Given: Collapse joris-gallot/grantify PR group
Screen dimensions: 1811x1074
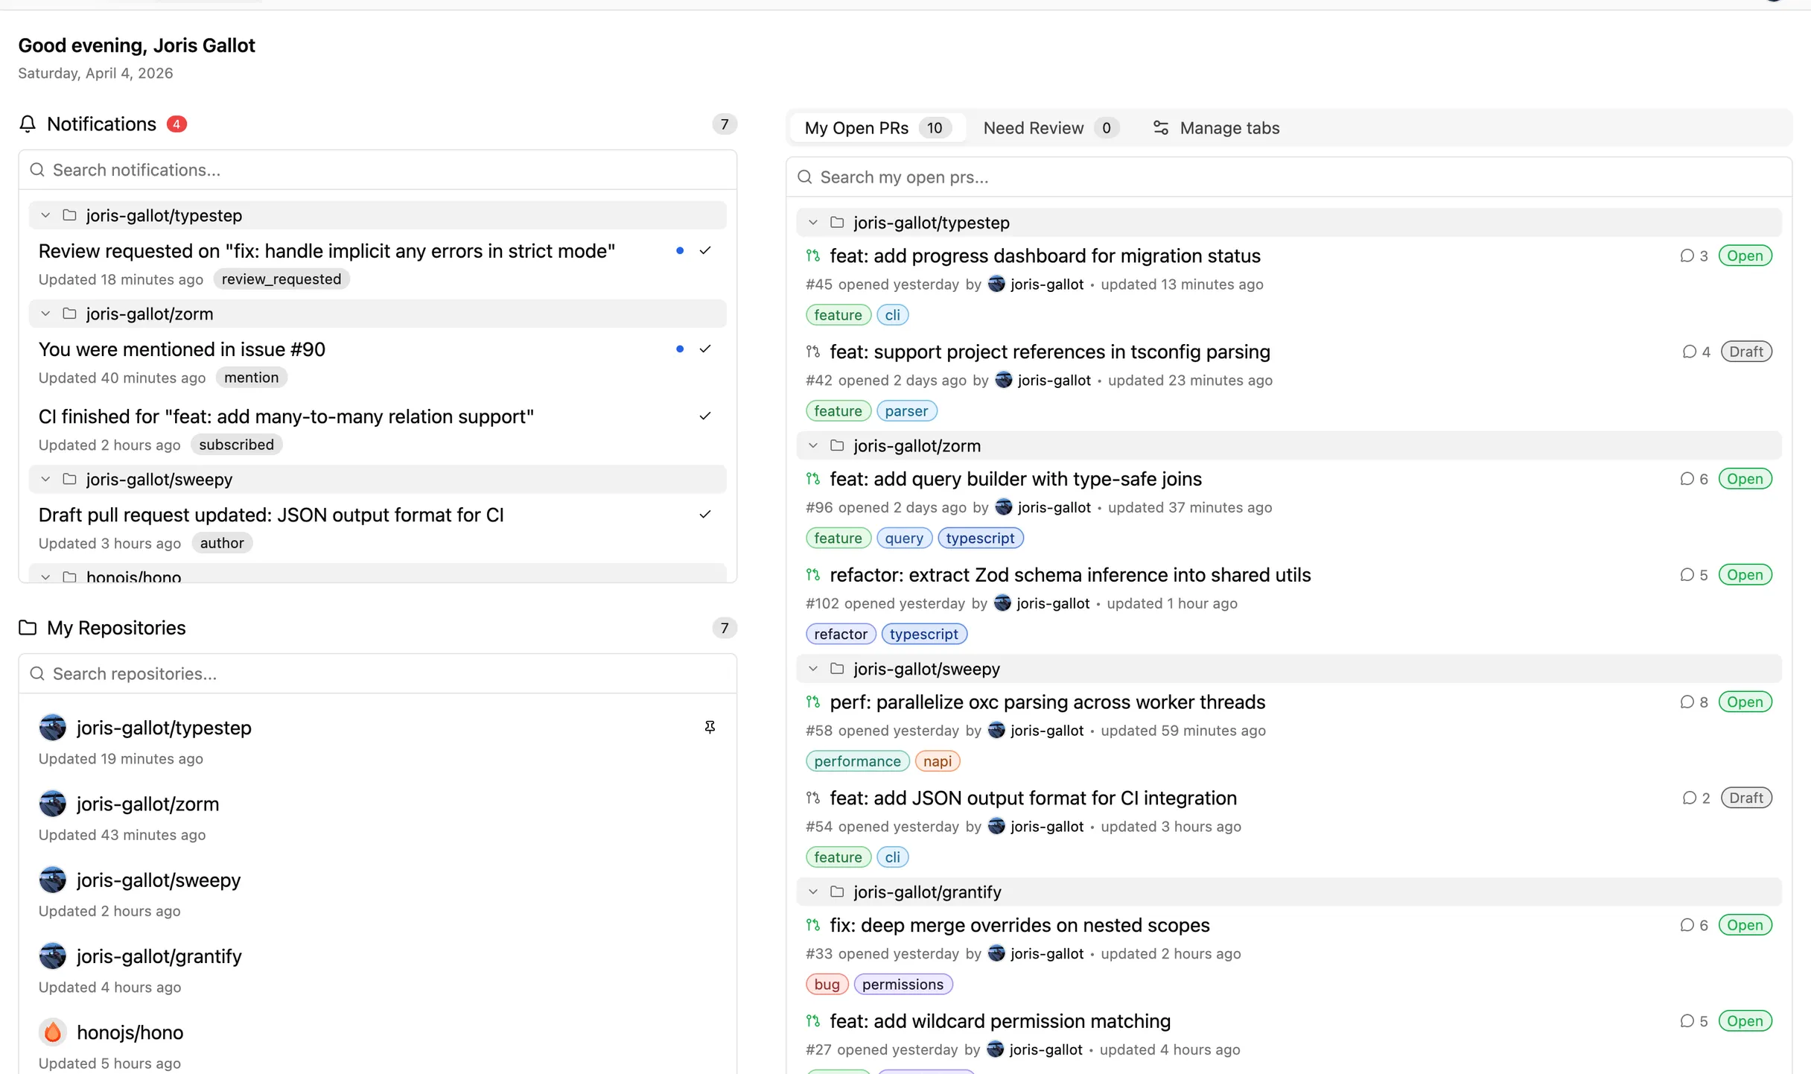Looking at the screenshot, I should [x=813, y=892].
